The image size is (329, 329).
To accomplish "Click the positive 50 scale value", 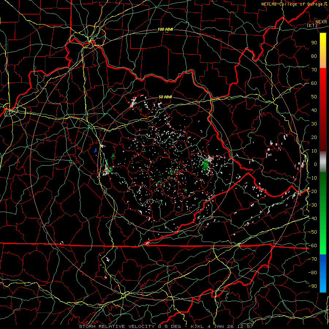I will click(x=314, y=97).
